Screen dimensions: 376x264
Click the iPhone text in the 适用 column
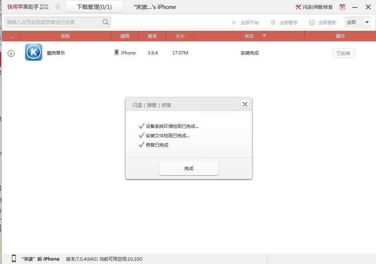click(128, 53)
